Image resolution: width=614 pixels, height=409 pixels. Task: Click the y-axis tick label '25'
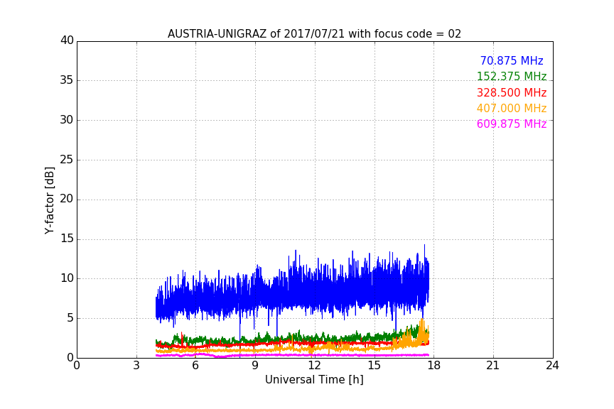tap(67, 160)
